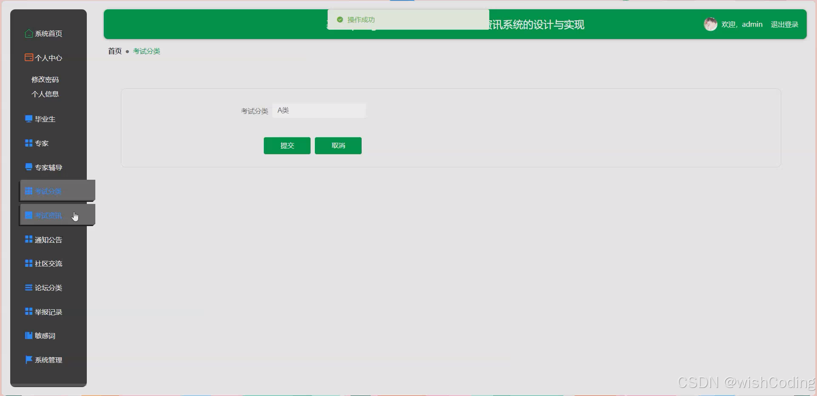
Task: Click the 考试分类 input showing A类
Action: click(x=319, y=110)
